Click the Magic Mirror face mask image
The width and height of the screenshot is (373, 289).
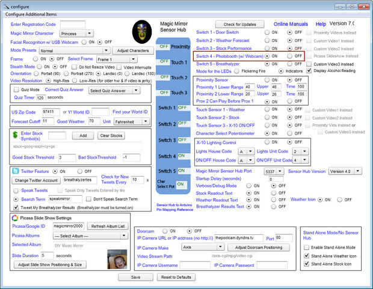point(142,32)
